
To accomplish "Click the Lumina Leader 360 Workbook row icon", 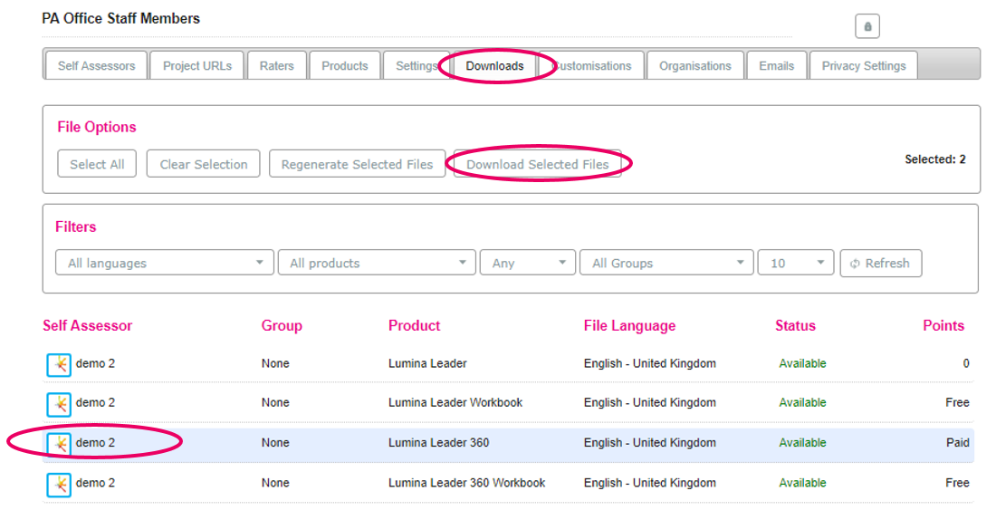I will [59, 485].
